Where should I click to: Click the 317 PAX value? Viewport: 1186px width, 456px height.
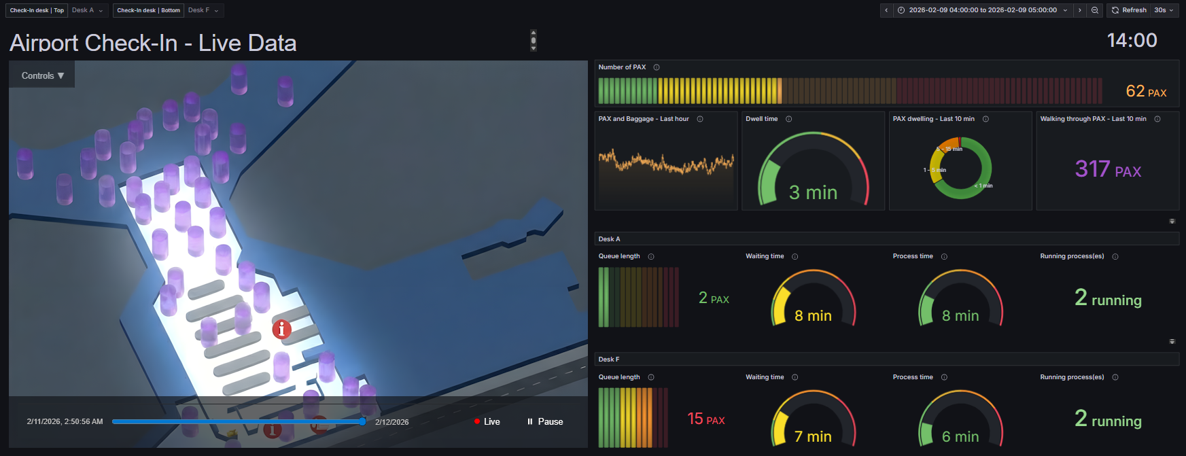tap(1108, 169)
